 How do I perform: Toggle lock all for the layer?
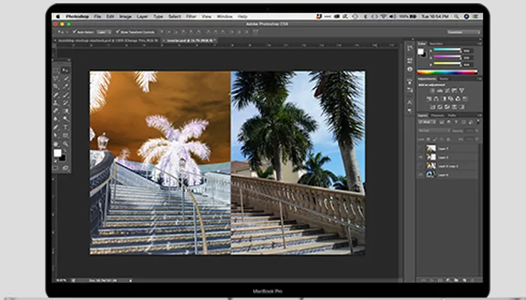449,139
